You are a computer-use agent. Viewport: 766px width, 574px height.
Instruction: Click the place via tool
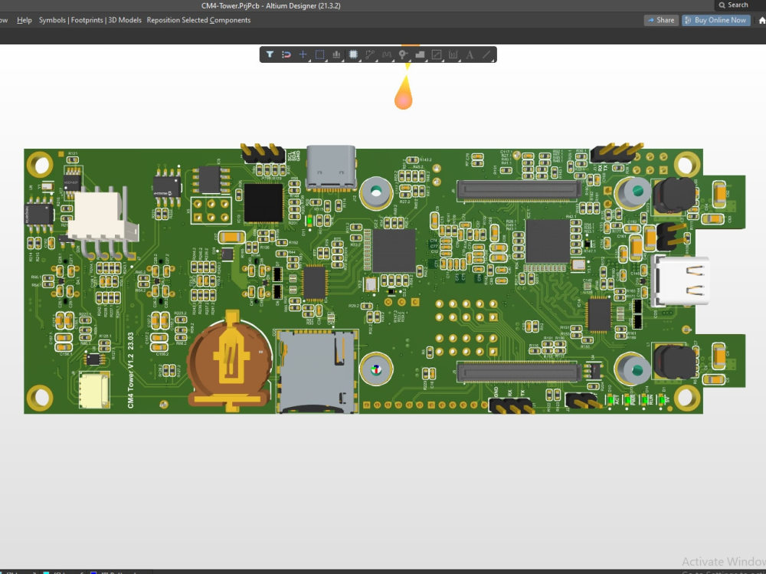coord(403,54)
